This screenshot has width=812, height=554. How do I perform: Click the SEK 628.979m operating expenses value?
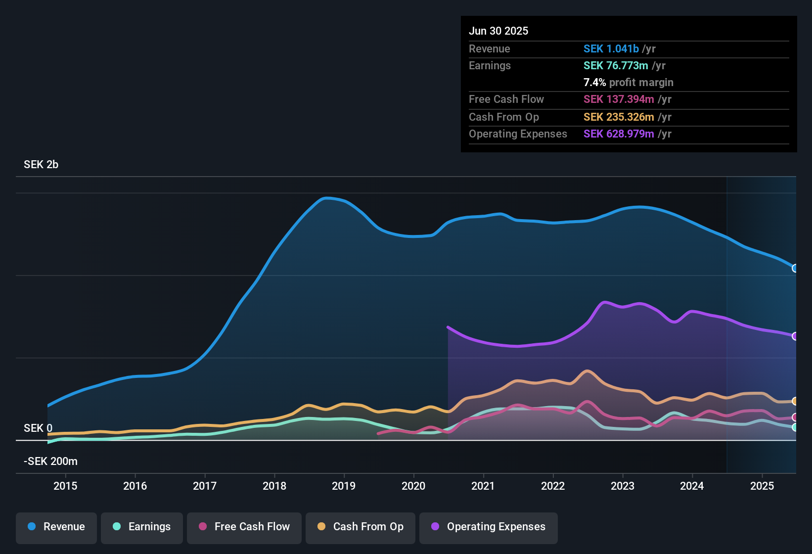619,134
